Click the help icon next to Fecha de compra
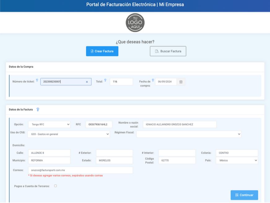 pyautogui.click(x=153, y=79)
